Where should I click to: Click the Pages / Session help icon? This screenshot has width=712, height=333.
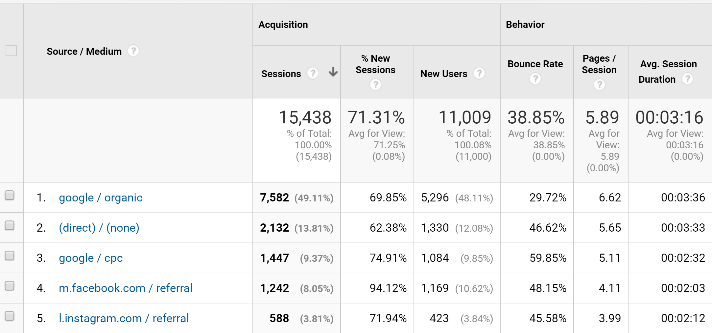click(x=599, y=84)
